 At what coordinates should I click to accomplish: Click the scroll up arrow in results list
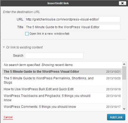tap(124, 64)
